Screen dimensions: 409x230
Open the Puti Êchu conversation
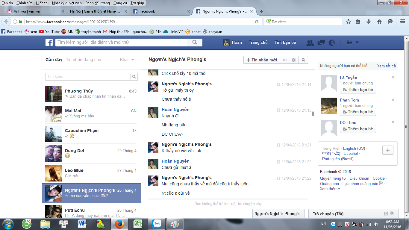(x=91, y=211)
